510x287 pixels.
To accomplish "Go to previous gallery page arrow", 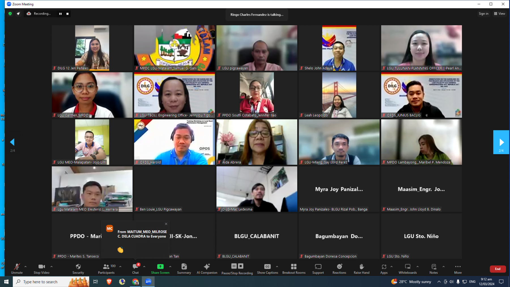I will click(12, 142).
